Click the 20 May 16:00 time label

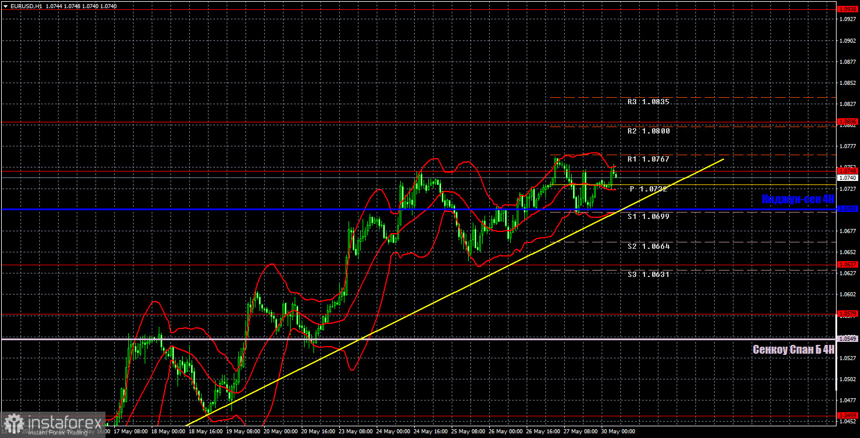pos(317,433)
